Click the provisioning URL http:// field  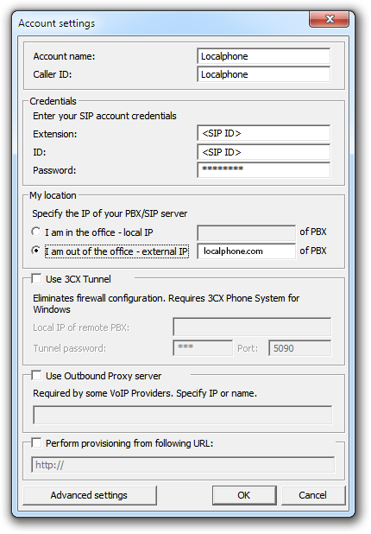[183, 465]
